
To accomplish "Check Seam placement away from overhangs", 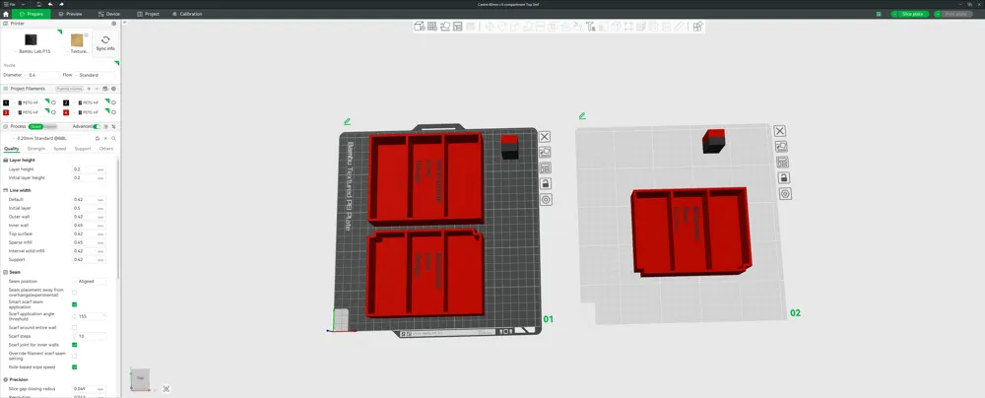I will [x=74, y=293].
